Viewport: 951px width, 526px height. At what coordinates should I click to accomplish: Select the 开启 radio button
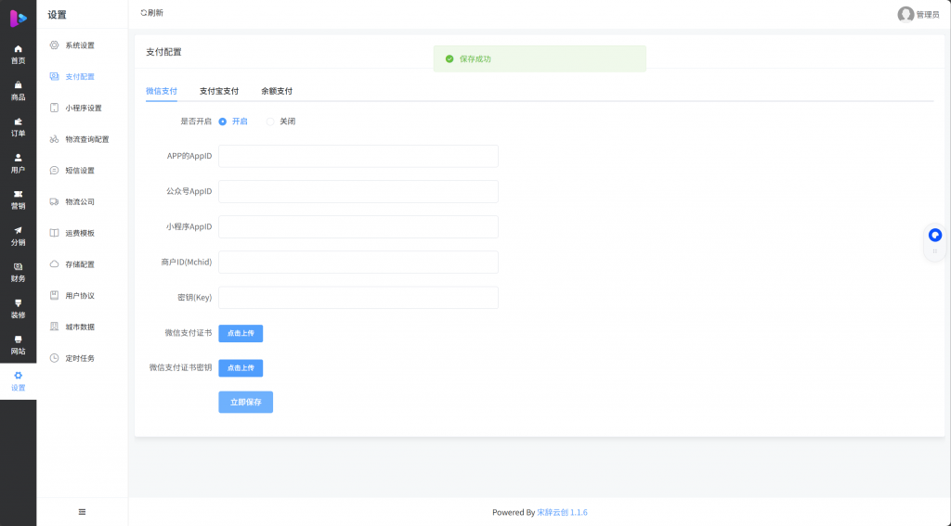[x=223, y=122]
